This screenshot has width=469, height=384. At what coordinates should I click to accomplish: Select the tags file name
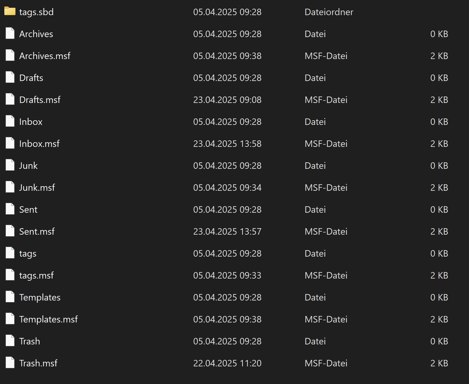(28, 253)
